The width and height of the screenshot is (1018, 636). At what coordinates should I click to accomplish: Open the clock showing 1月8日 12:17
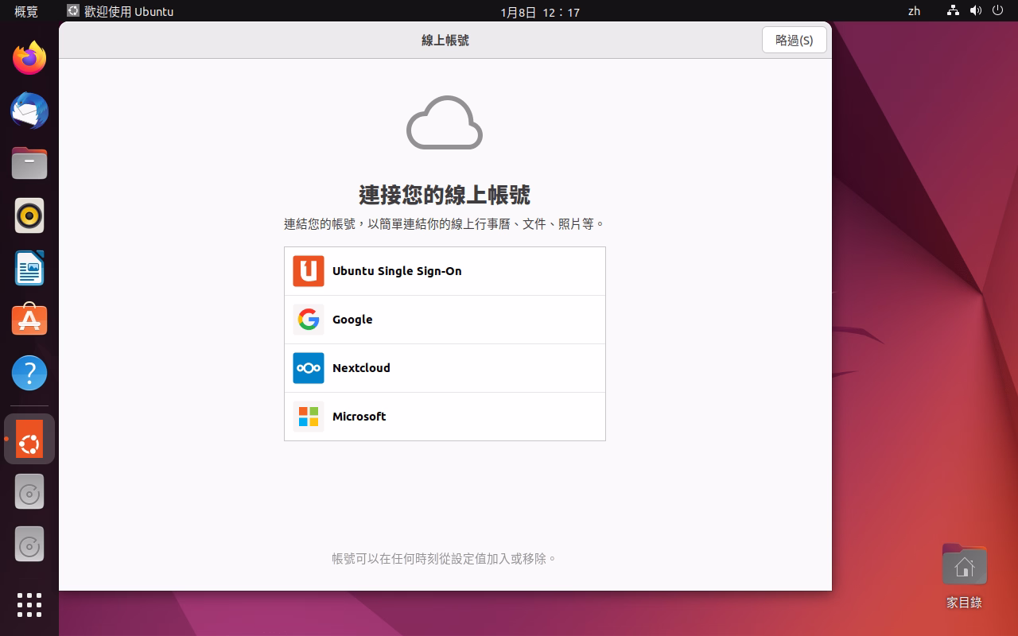pyautogui.click(x=540, y=12)
